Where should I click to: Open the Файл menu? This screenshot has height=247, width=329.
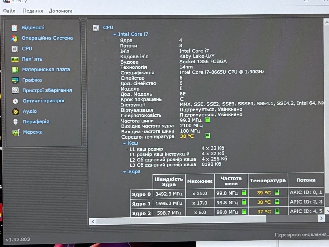(9, 11)
